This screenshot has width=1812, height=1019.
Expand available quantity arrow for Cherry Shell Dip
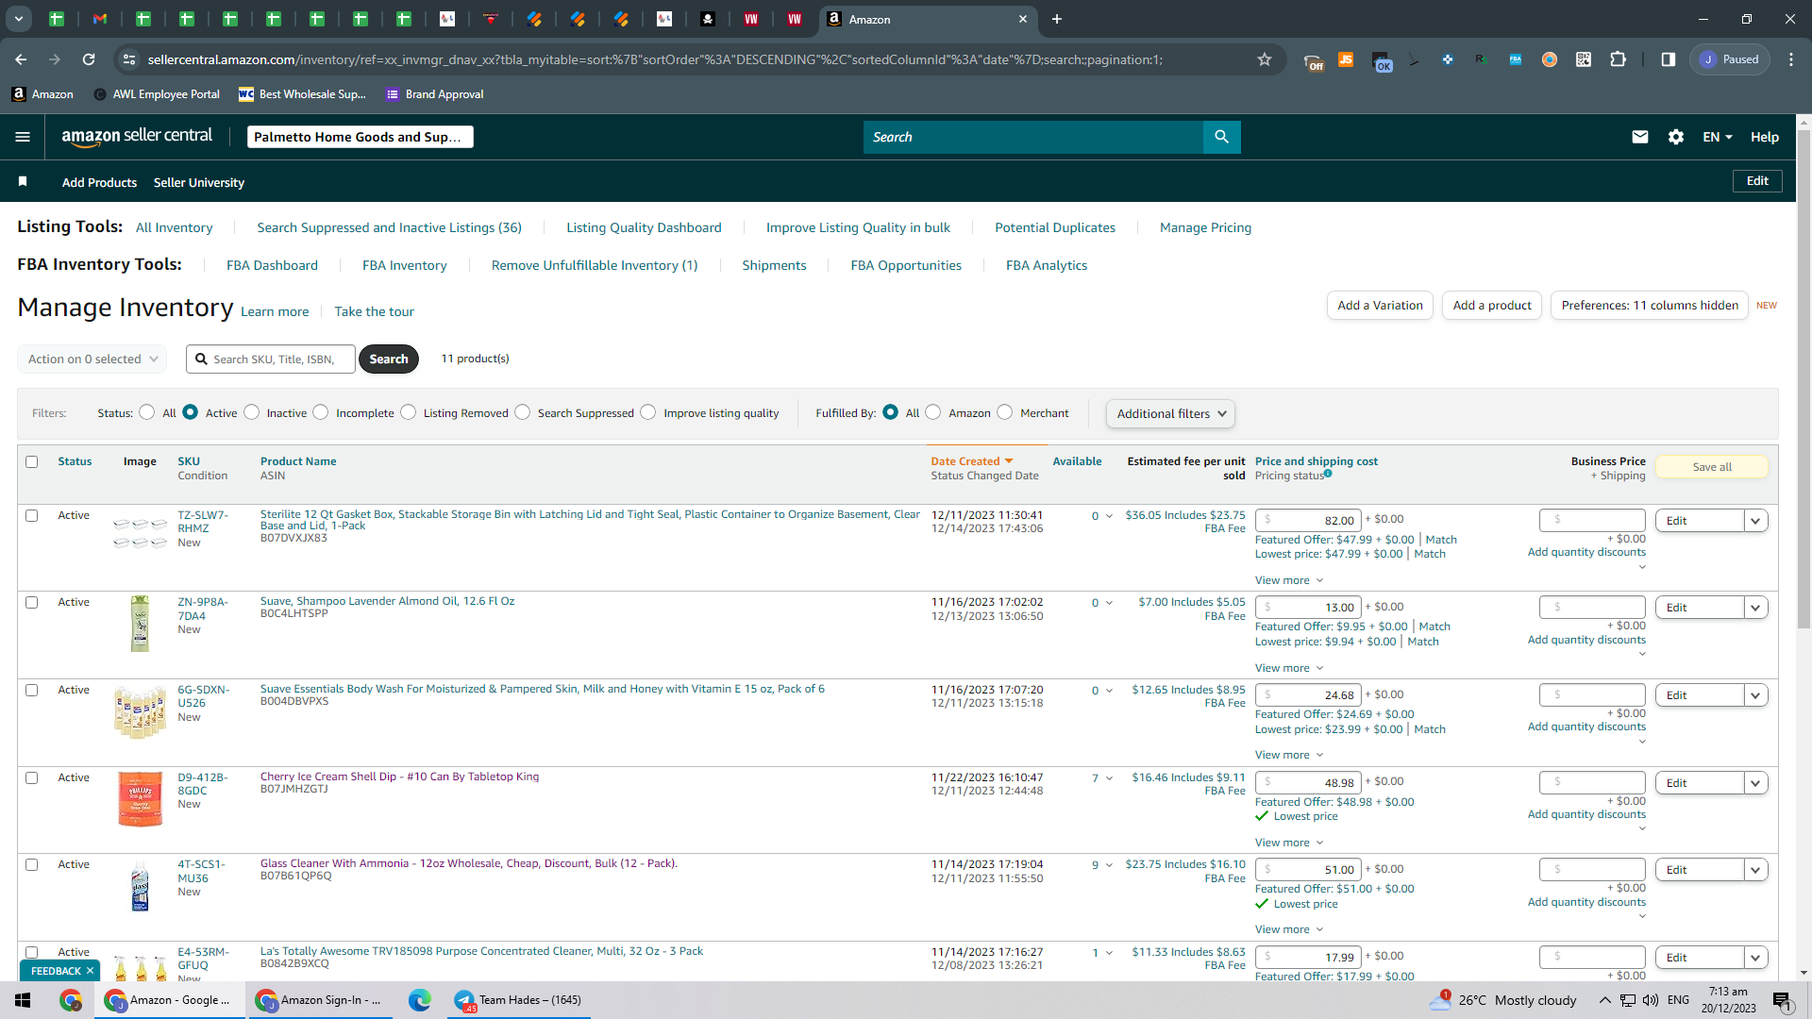pos(1109,778)
